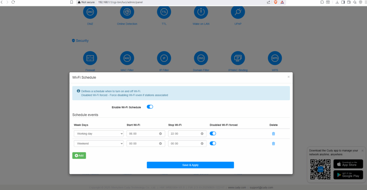Close the Wi-Fi Schedule dialog

[289, 77]
